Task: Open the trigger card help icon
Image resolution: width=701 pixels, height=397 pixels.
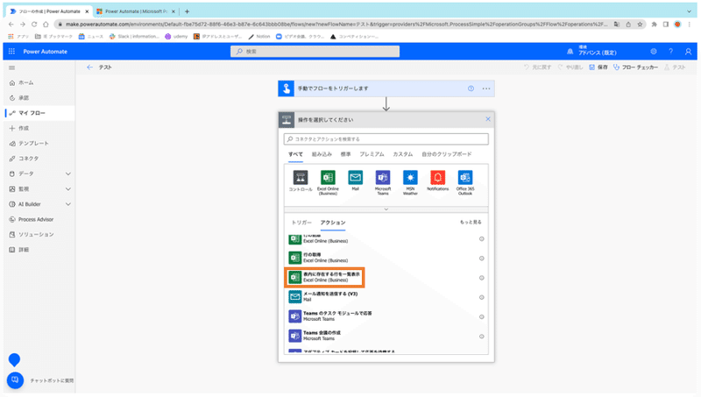Action: tap(471, 89)
